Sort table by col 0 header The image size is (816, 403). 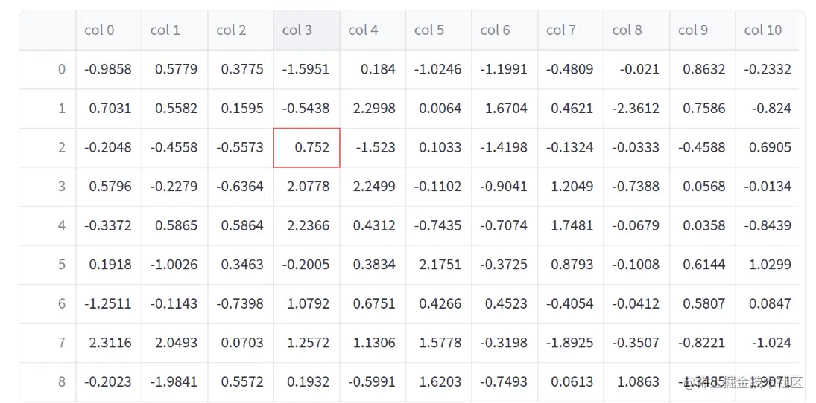click(109, 30)
